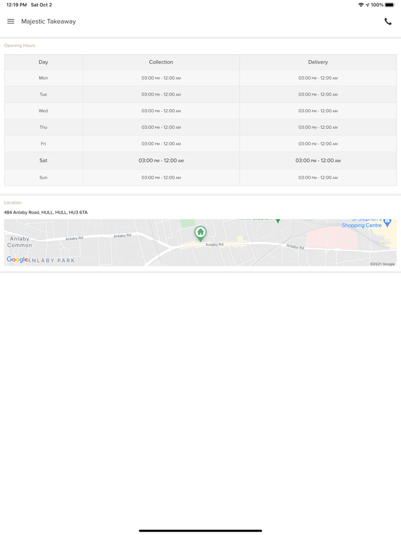Click the Majestic Takeaway title

click(x=49, y=22)
